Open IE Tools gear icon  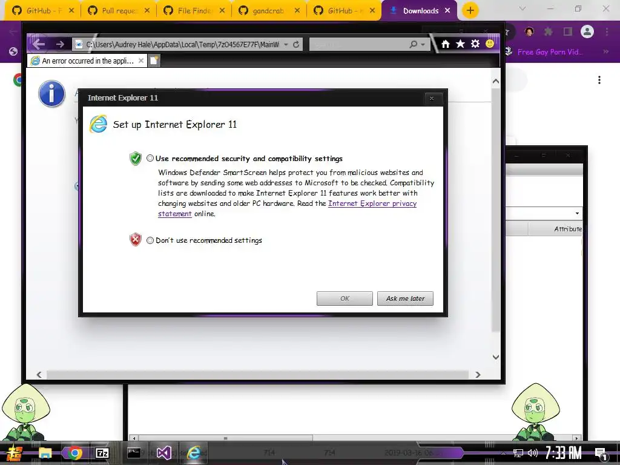click(x=475, y=44)
